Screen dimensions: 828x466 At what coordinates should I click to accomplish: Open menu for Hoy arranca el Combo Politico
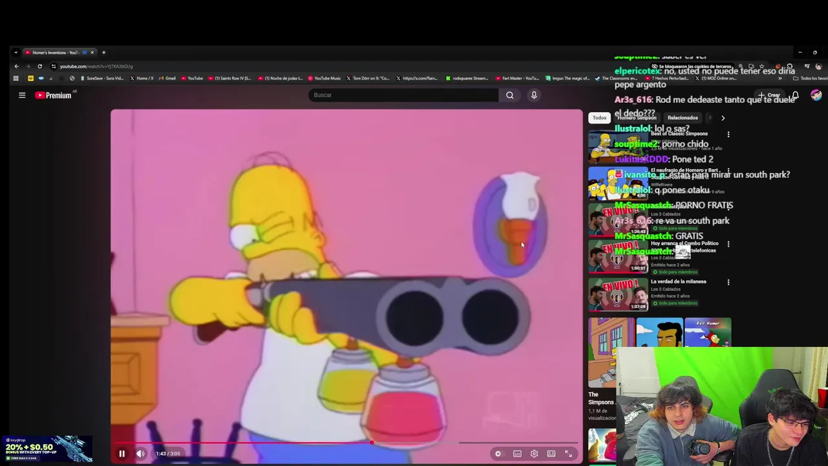728,244
